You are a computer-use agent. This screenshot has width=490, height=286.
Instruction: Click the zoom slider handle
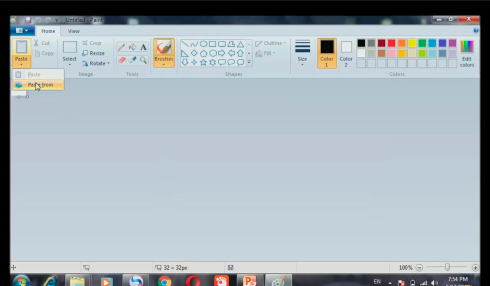point(447,267)
